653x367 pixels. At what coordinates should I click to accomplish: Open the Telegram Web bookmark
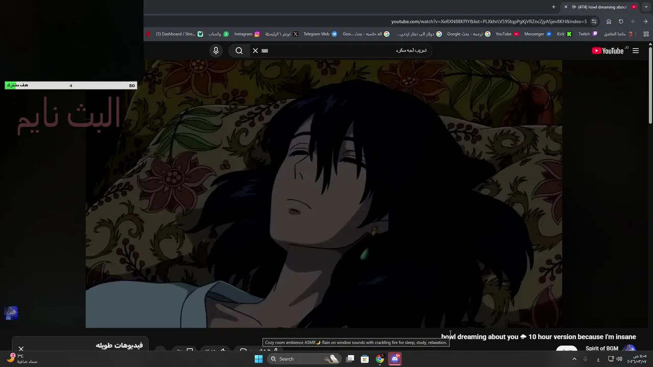pos(320,34)
